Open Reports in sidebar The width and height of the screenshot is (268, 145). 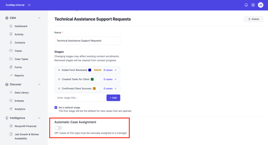click(19, 75)
